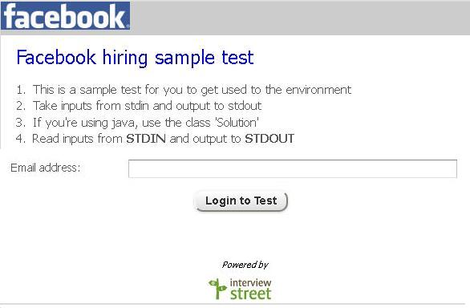Click the instruction "Take inputs from stdin"

147,106
